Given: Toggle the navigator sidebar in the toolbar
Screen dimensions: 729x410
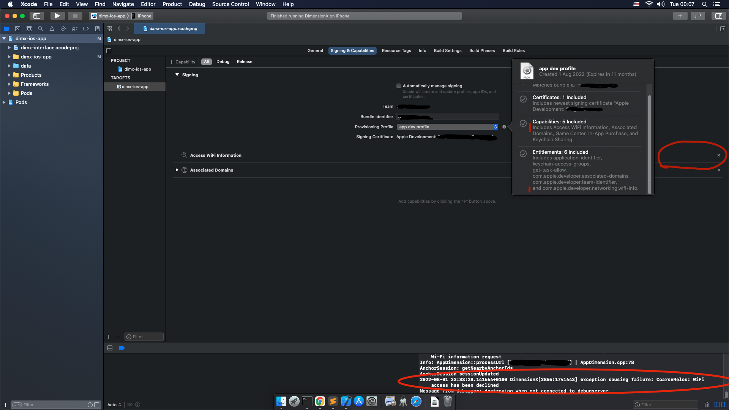Looking at the screenshot, I should 37,16.
